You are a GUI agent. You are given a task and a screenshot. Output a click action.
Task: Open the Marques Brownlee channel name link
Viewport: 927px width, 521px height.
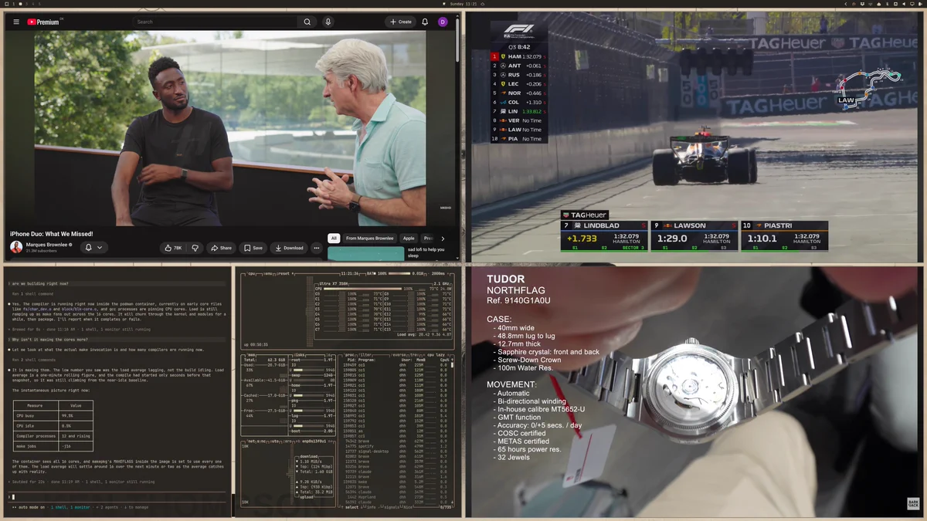click(x=46, y=244)
